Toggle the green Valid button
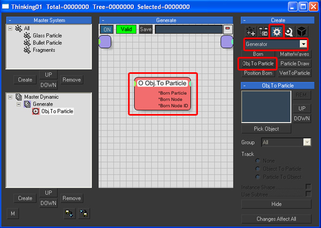321x228 pixels. tap(126, 29)
